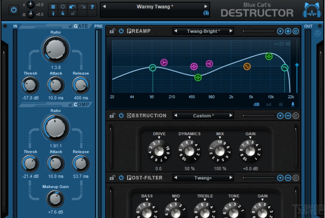Open the Warmy Twang preset name
The image size is (325, 218).
click(155, 7)
